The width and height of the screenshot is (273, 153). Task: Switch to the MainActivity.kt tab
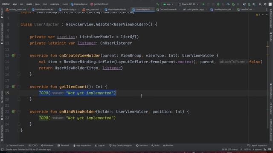tap(68, 9)
